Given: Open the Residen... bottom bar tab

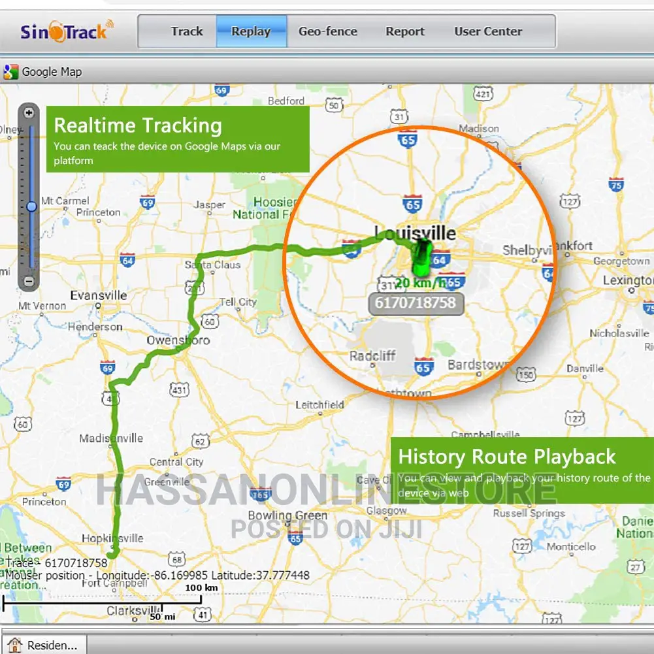Looking at the screenshot, I should click(x=44, y=645).
